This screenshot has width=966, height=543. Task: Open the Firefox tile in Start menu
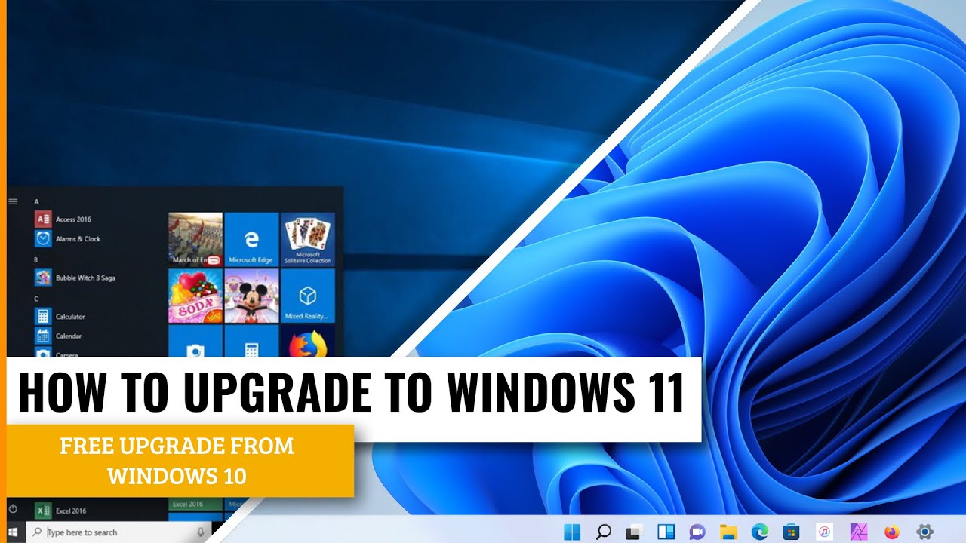(308, 342)
